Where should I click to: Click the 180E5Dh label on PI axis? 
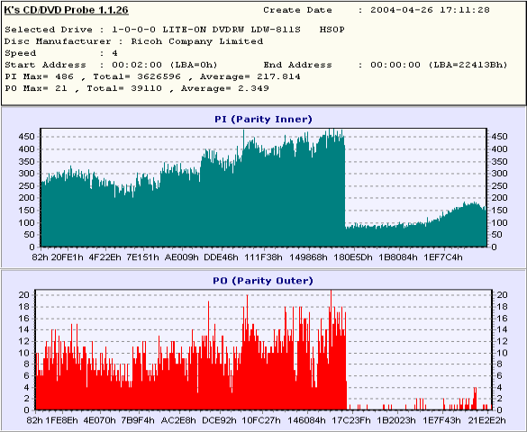pyautogui.click(x=353, y=257)
